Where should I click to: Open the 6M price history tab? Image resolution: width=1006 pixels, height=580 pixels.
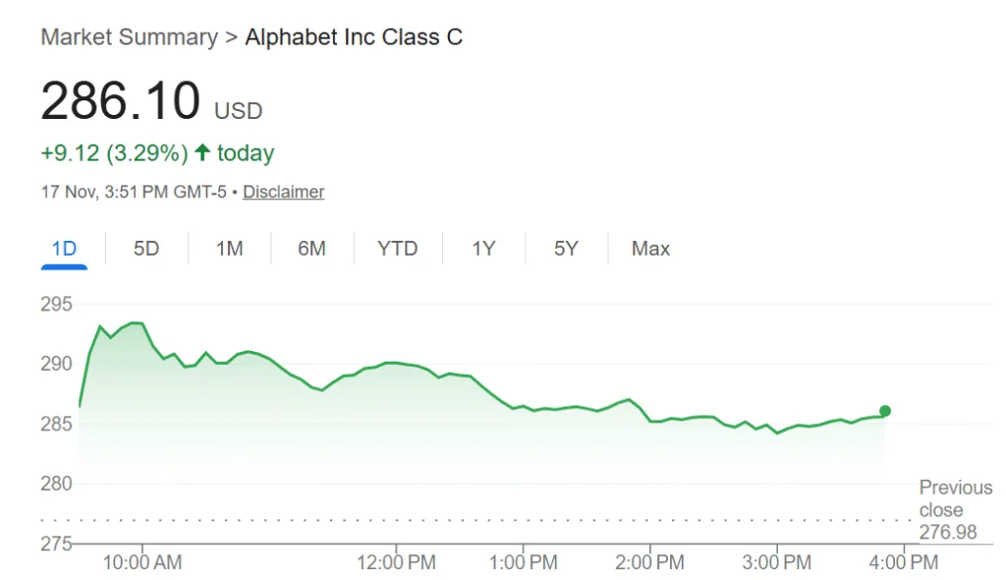311,249
